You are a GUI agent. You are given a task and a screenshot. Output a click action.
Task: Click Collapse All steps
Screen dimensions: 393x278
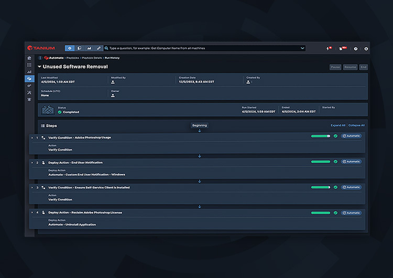[356, 125]
